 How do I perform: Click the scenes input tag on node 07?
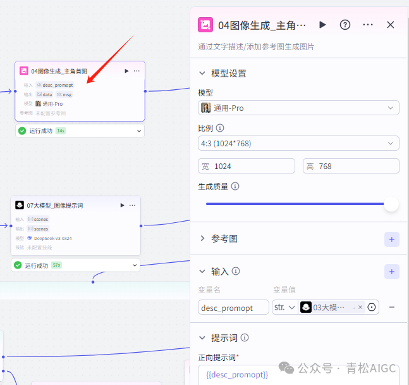pos(38,219)
